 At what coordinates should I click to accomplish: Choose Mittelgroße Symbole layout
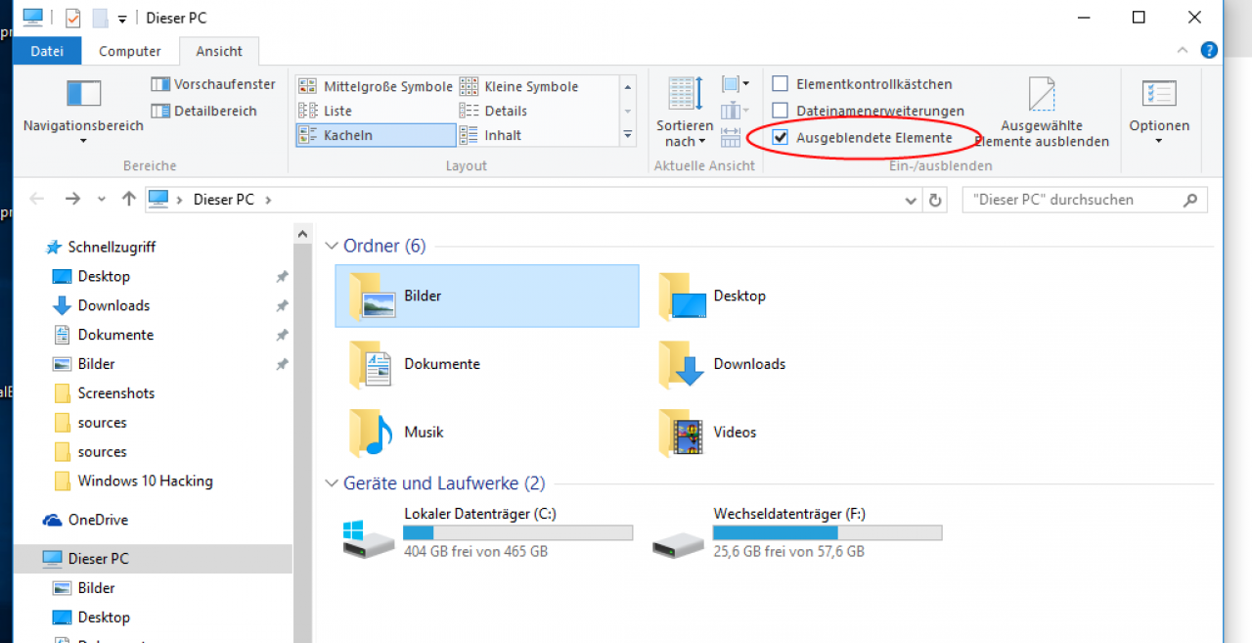[x=376, y=86]
